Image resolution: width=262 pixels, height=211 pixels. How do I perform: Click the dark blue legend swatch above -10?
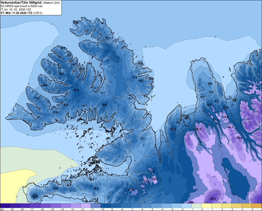(106, 206)
